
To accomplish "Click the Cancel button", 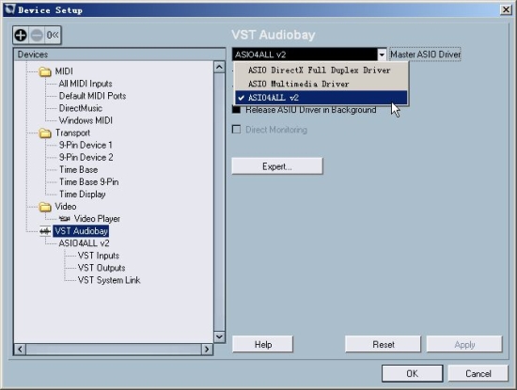I will click(478, 373).
